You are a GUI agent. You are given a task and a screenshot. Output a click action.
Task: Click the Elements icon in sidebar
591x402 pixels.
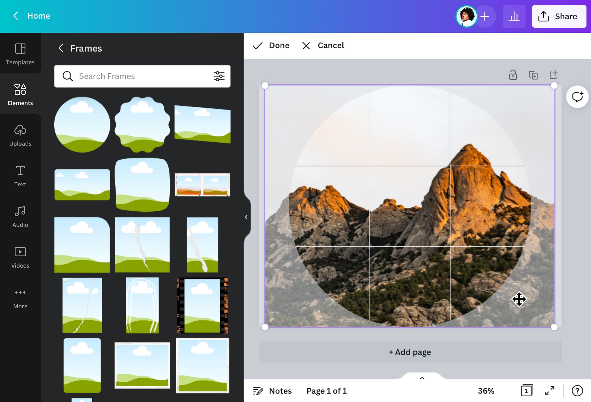pos(20,93)
